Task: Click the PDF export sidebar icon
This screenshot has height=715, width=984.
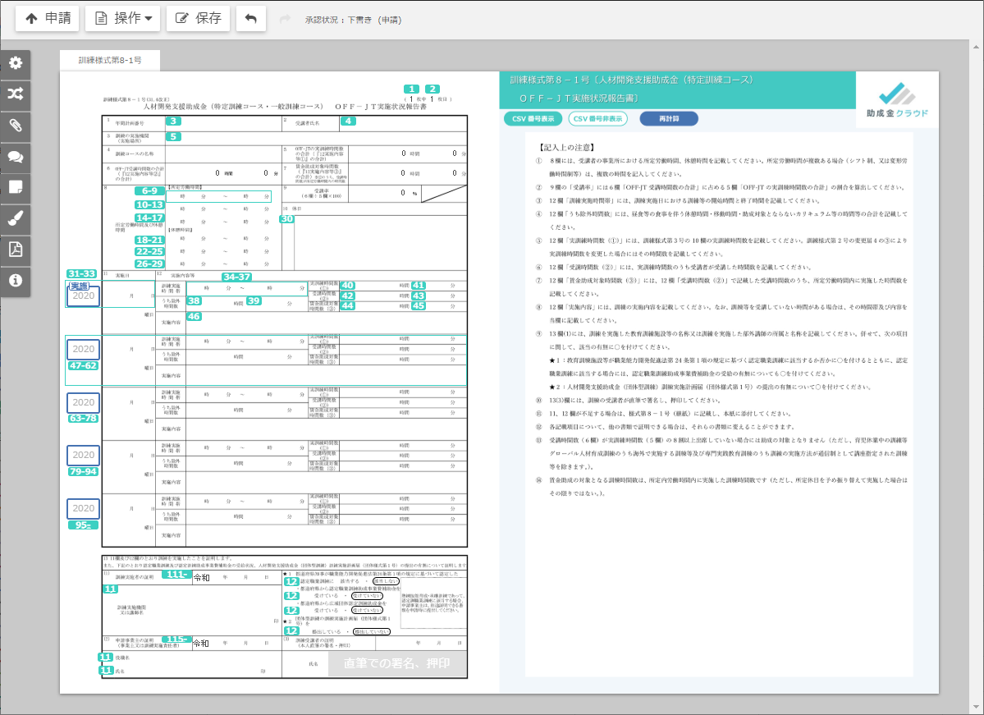Action: tap(15, 250)
